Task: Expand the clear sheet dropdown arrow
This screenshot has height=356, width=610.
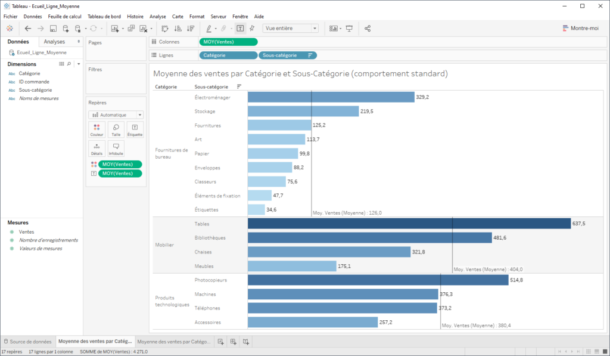Action: click(x=151, y=29)
